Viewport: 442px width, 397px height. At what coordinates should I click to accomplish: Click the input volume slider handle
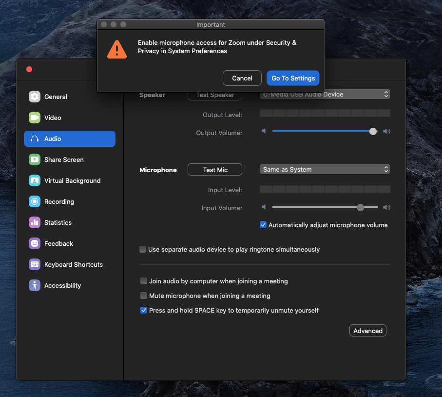[360, 207]
